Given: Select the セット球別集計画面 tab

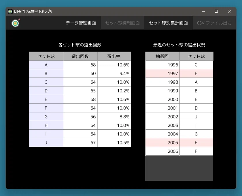Looking at the screenshot, I should point(168,23).
